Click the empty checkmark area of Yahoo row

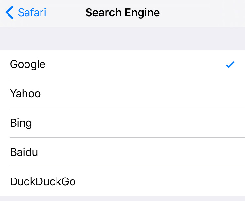230,94
